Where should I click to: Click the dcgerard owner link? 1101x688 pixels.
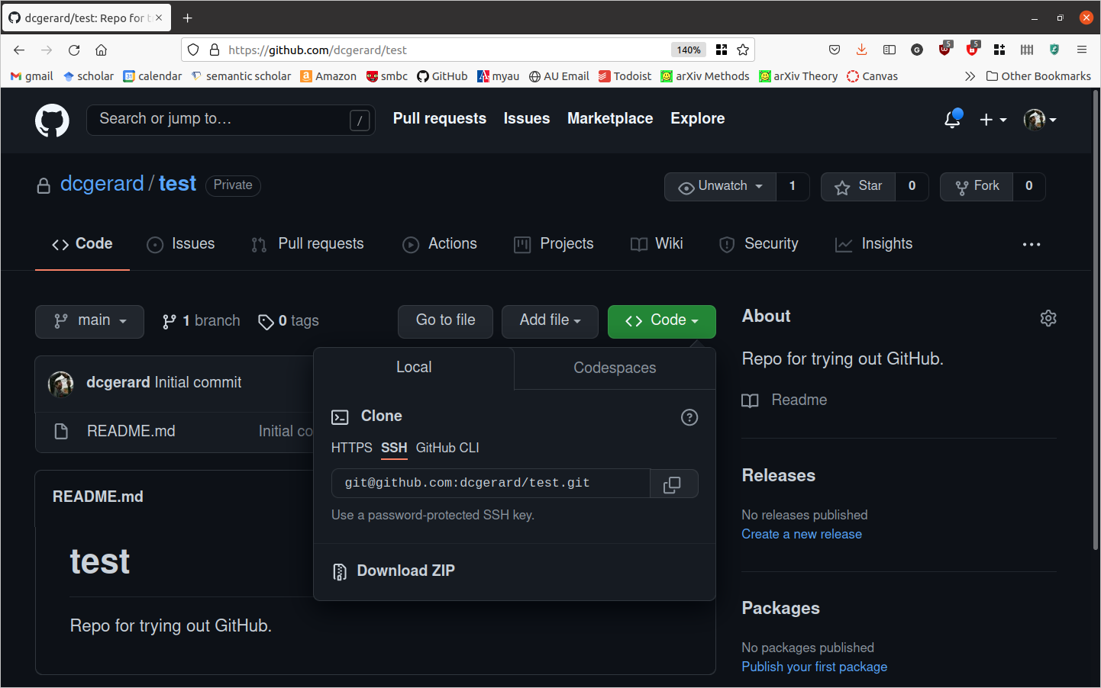[102, 184]
